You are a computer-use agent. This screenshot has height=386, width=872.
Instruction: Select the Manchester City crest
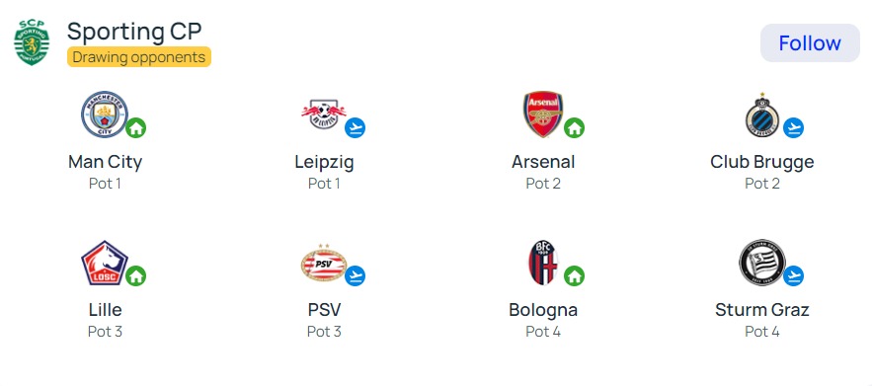[105, 115]
